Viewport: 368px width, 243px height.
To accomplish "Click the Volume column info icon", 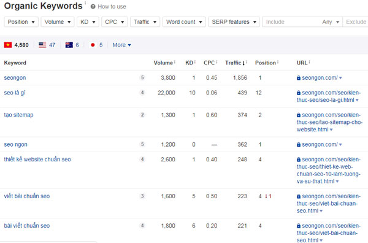I will [175, 62].
